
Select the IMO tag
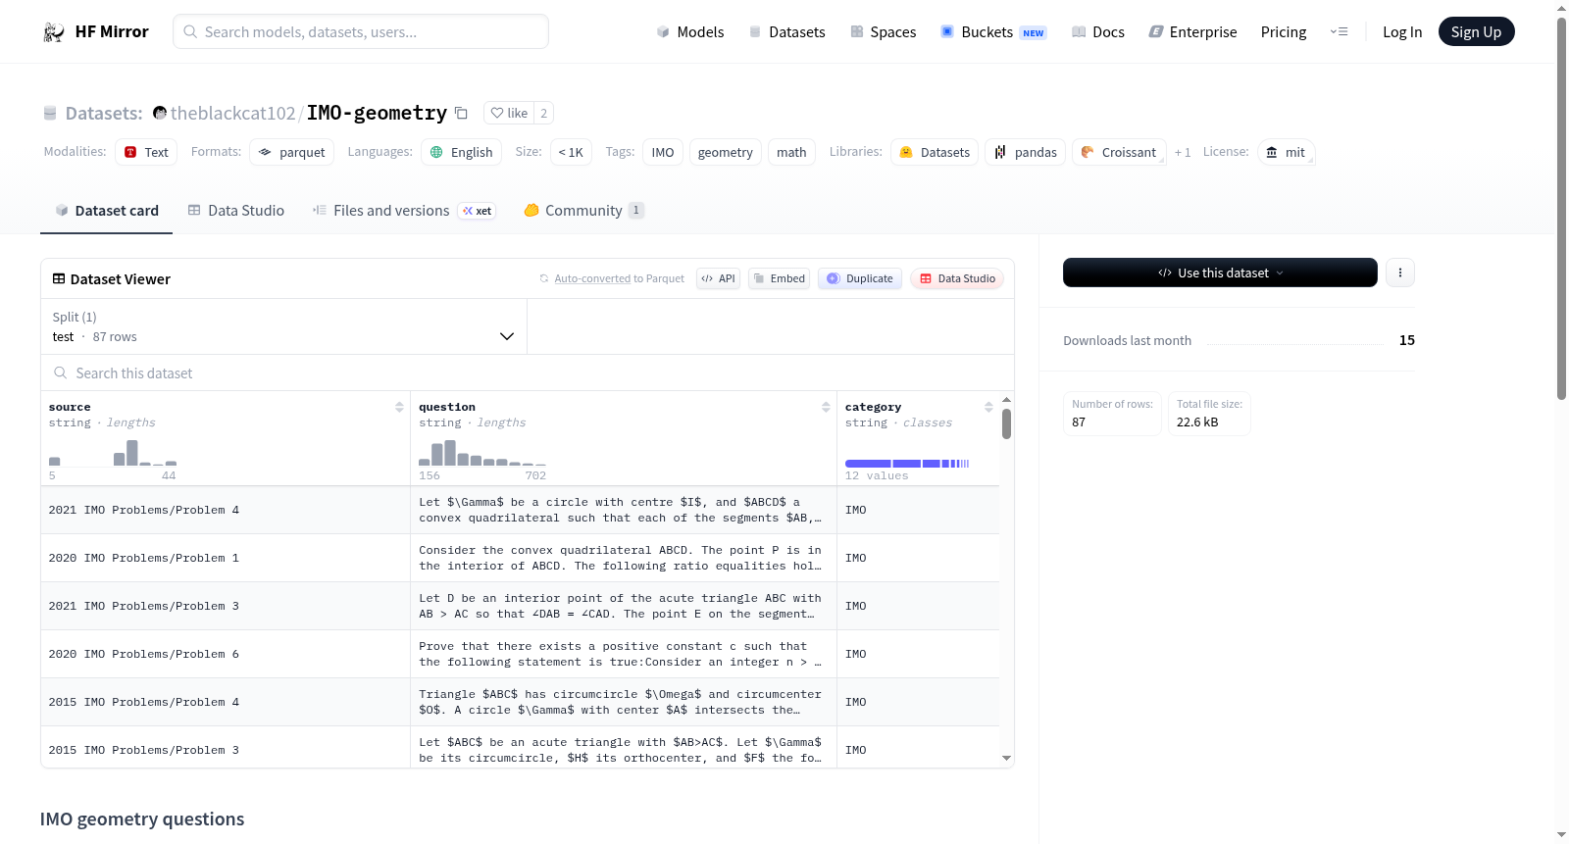coord(663,152)
